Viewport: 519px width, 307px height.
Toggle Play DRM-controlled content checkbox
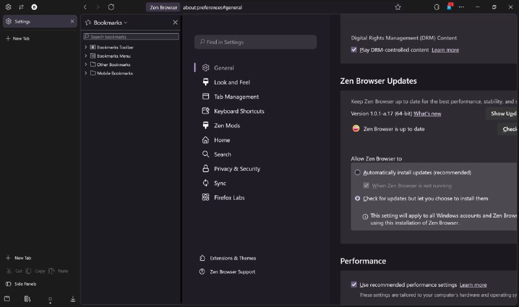pos(354,50)
